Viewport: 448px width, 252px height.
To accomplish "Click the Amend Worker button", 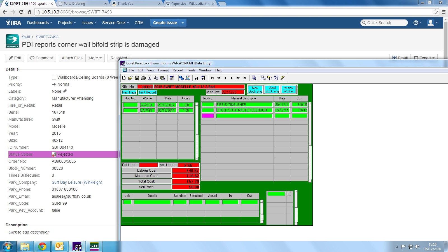I will pos(289,90).
